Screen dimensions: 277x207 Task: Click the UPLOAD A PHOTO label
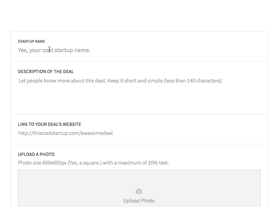(36, 154)
